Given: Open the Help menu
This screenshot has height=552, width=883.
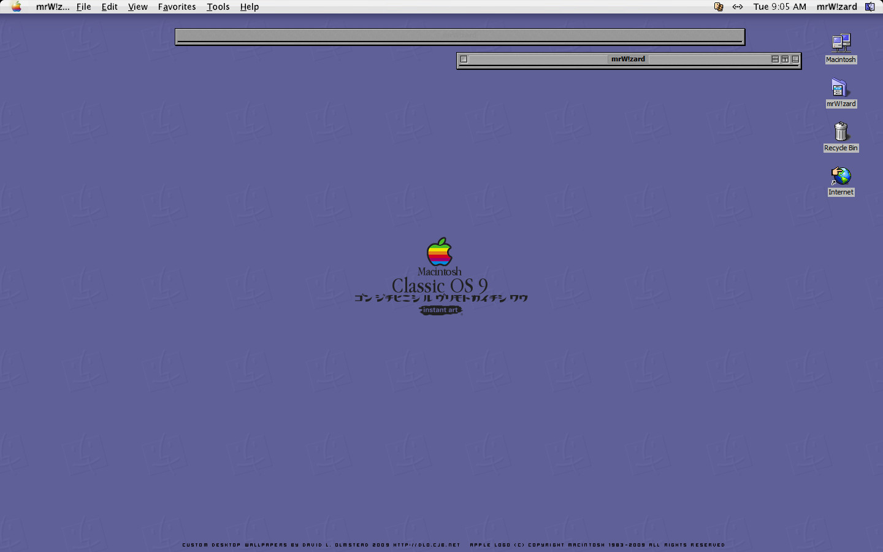Looking at the screenshot, I should [x=249, y=7].
